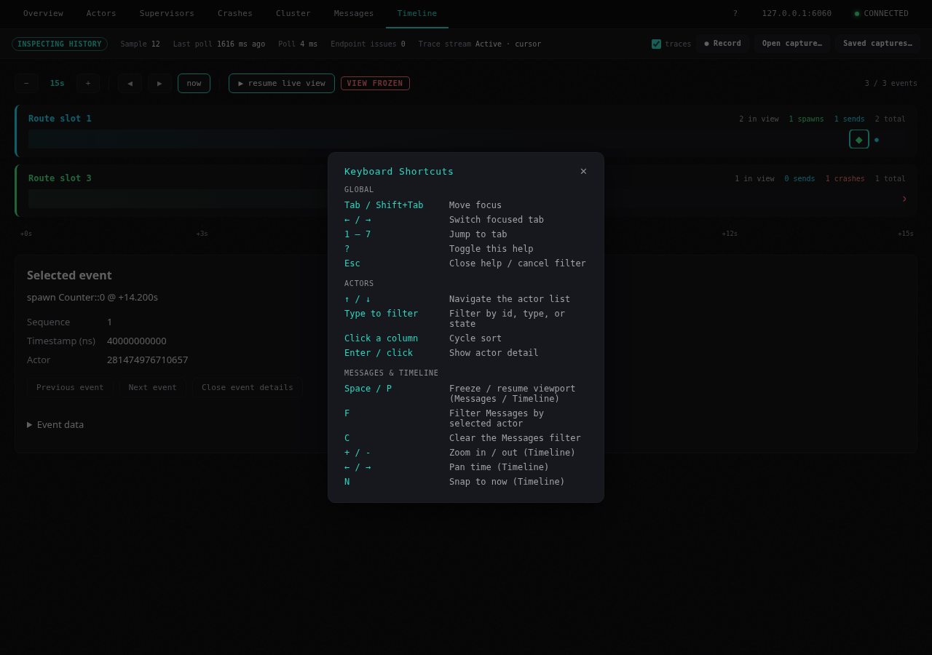Click the 1 spawns count in Route slot 1
Screen dimensions: 932x655
(x=807, y=119)
